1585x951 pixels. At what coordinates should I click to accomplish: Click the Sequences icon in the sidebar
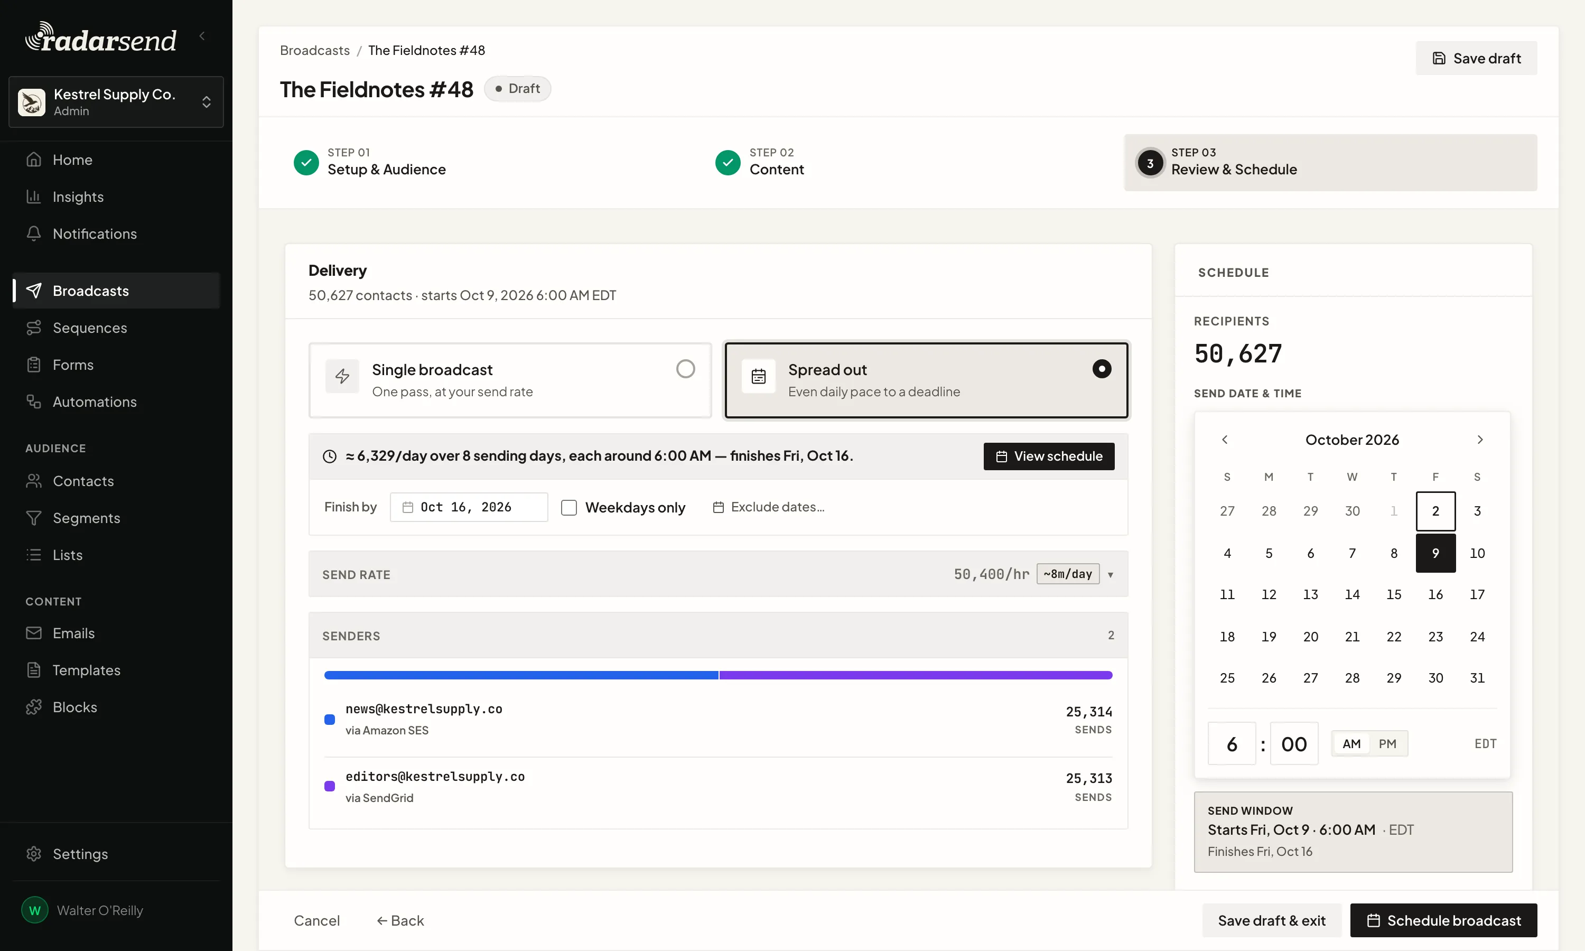tap(34, 328)
